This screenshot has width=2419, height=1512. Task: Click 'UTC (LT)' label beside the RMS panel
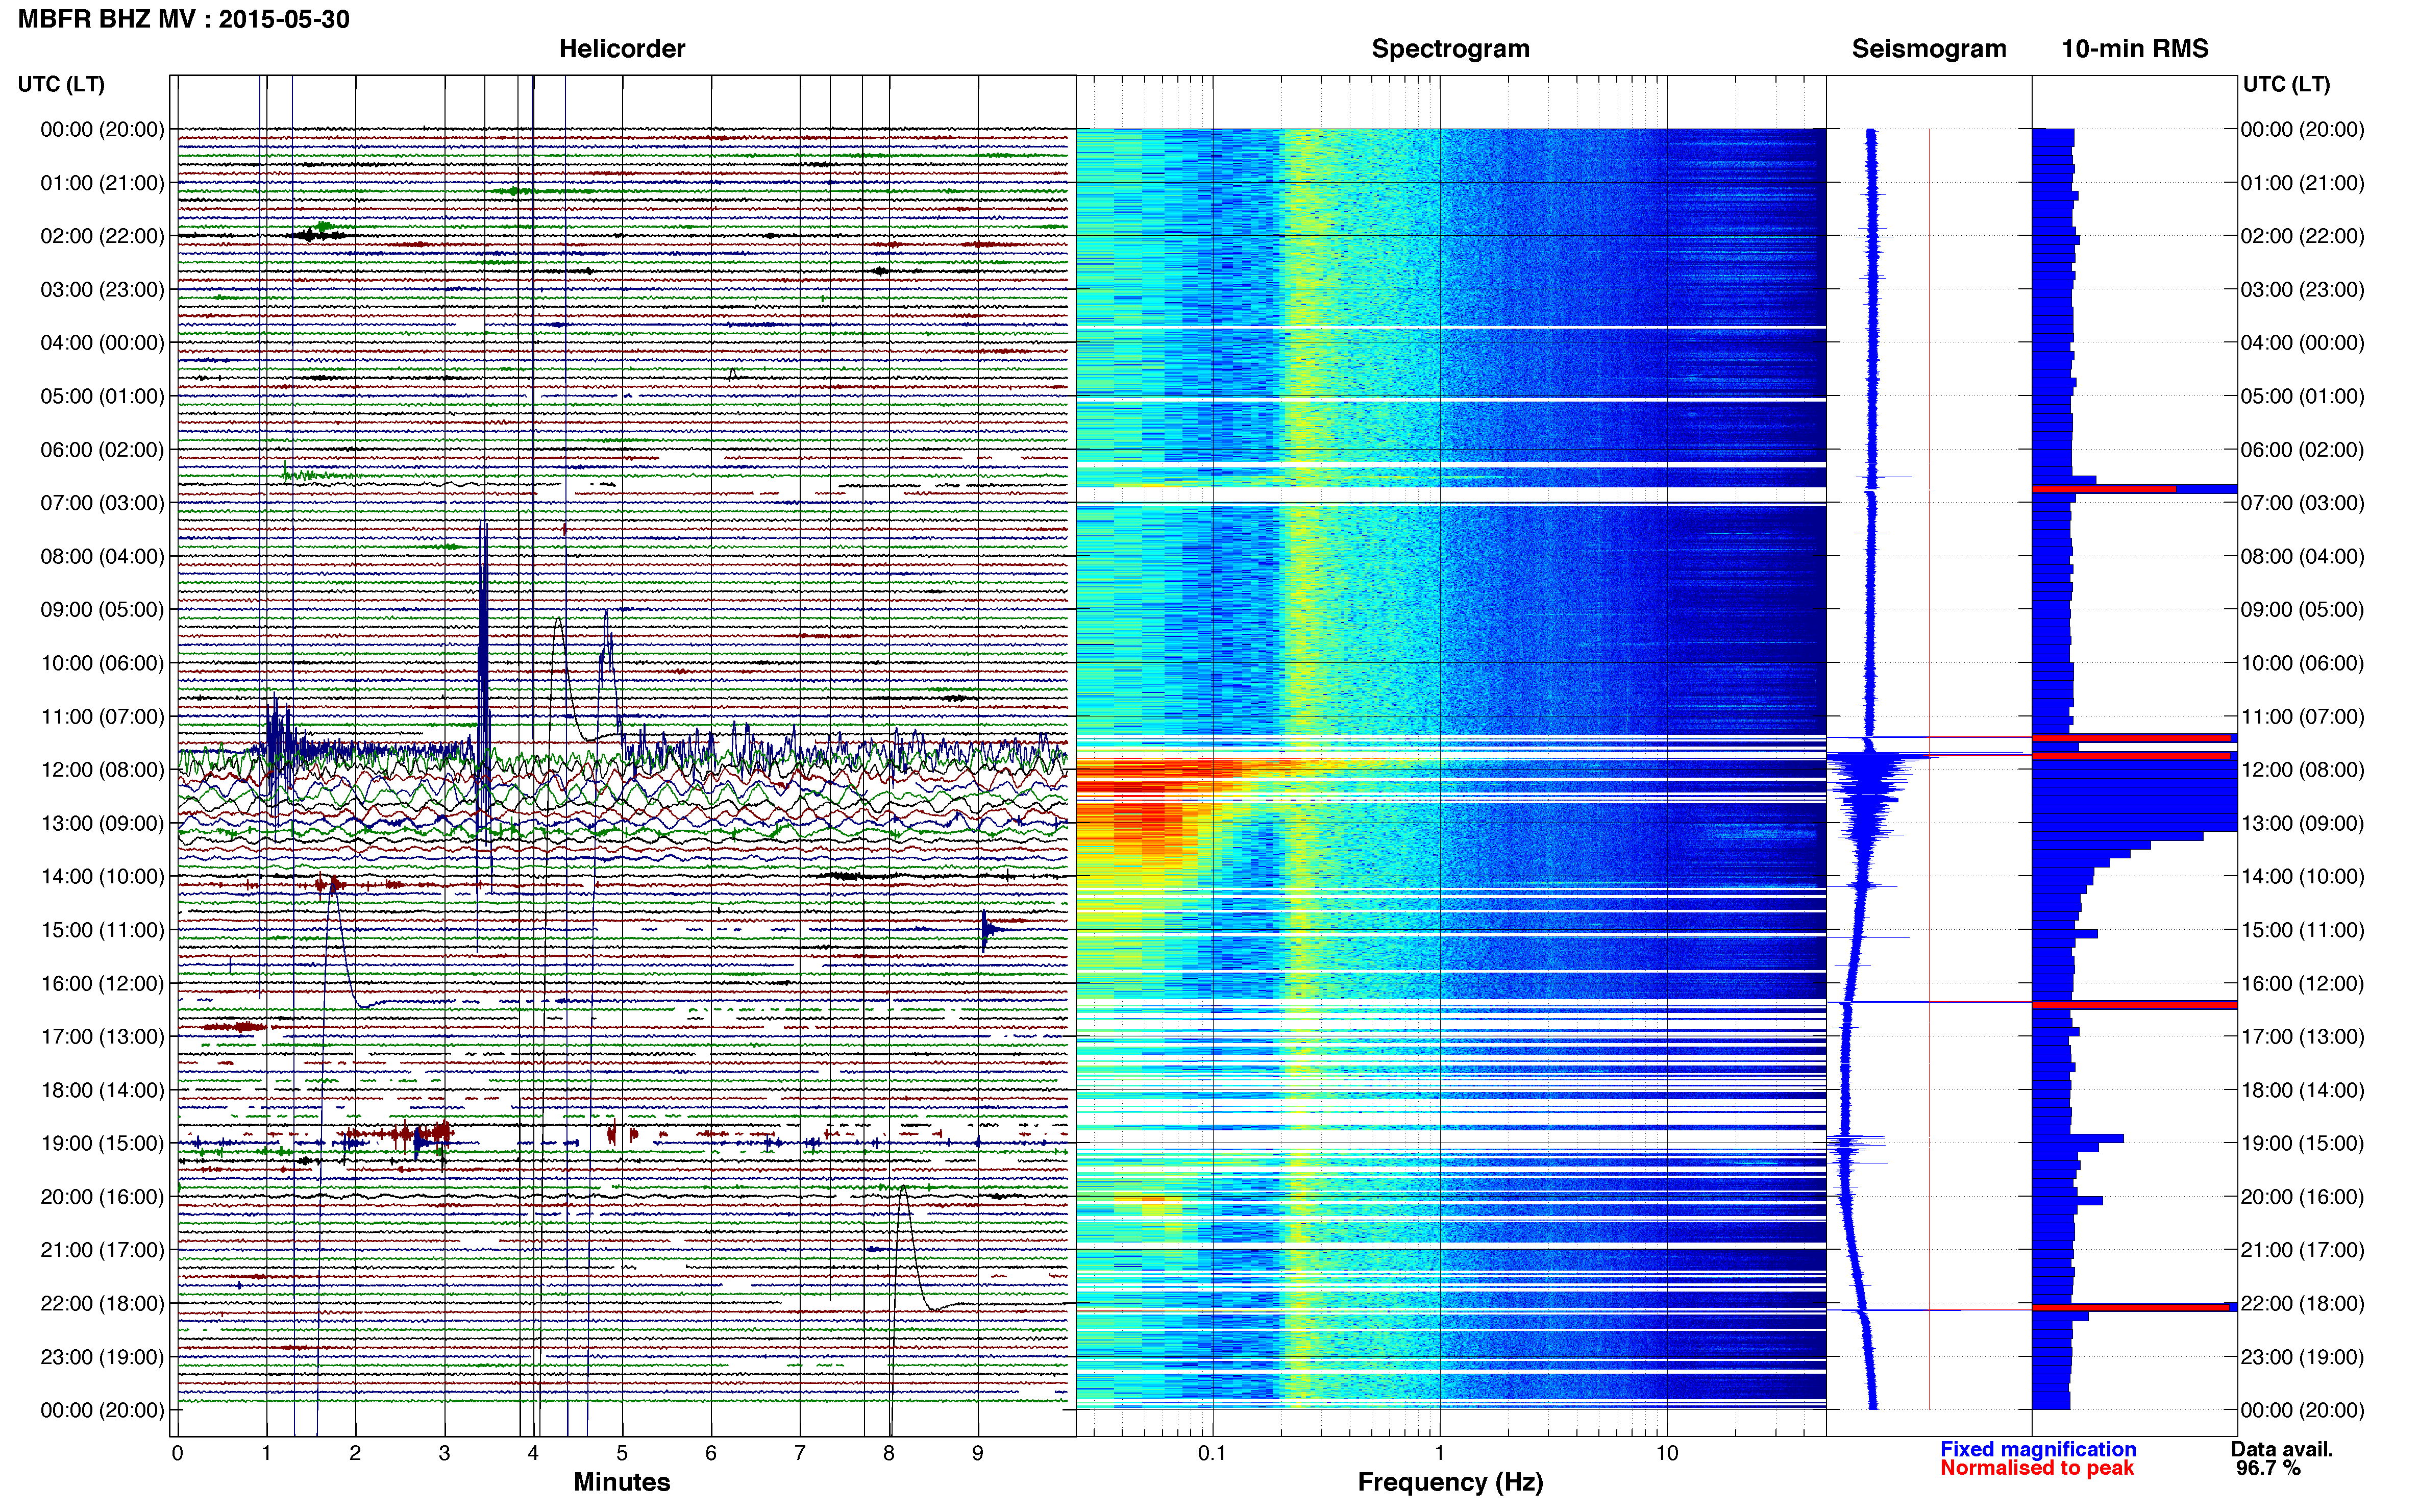tap(2286, 84)
